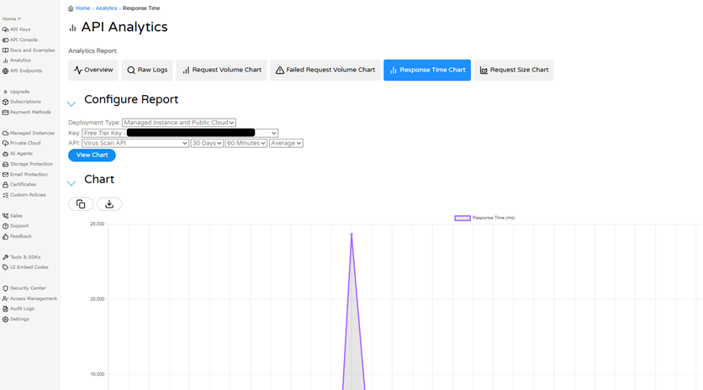Open Access Management page
703x390 pixels.
pos(29,298)
